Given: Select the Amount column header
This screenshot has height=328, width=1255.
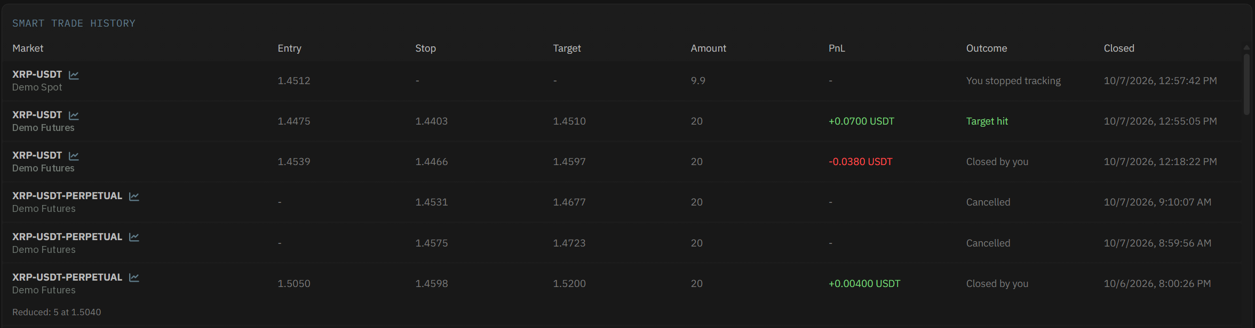Looking at the screenshot, I should coord(708,48).
